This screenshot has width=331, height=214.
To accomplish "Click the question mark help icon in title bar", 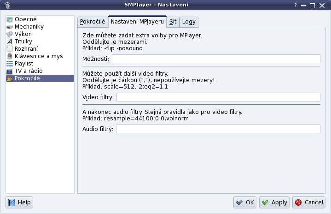I will click(296, 5).
